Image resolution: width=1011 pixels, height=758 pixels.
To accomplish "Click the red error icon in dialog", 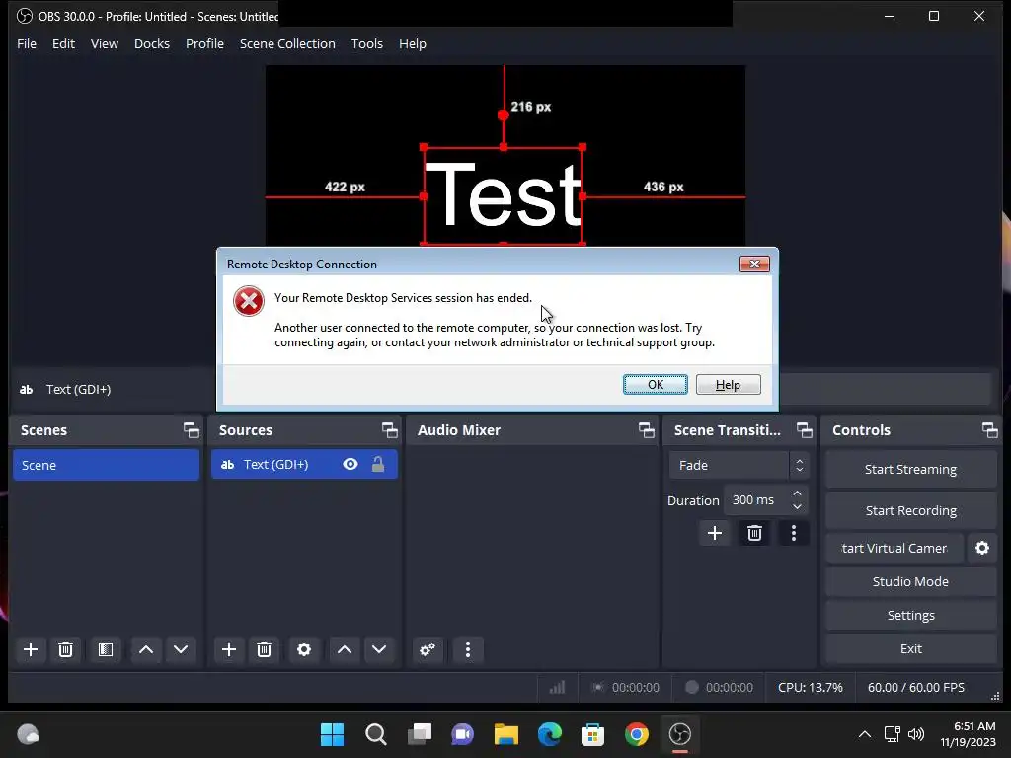I will (x=249, y=301).
